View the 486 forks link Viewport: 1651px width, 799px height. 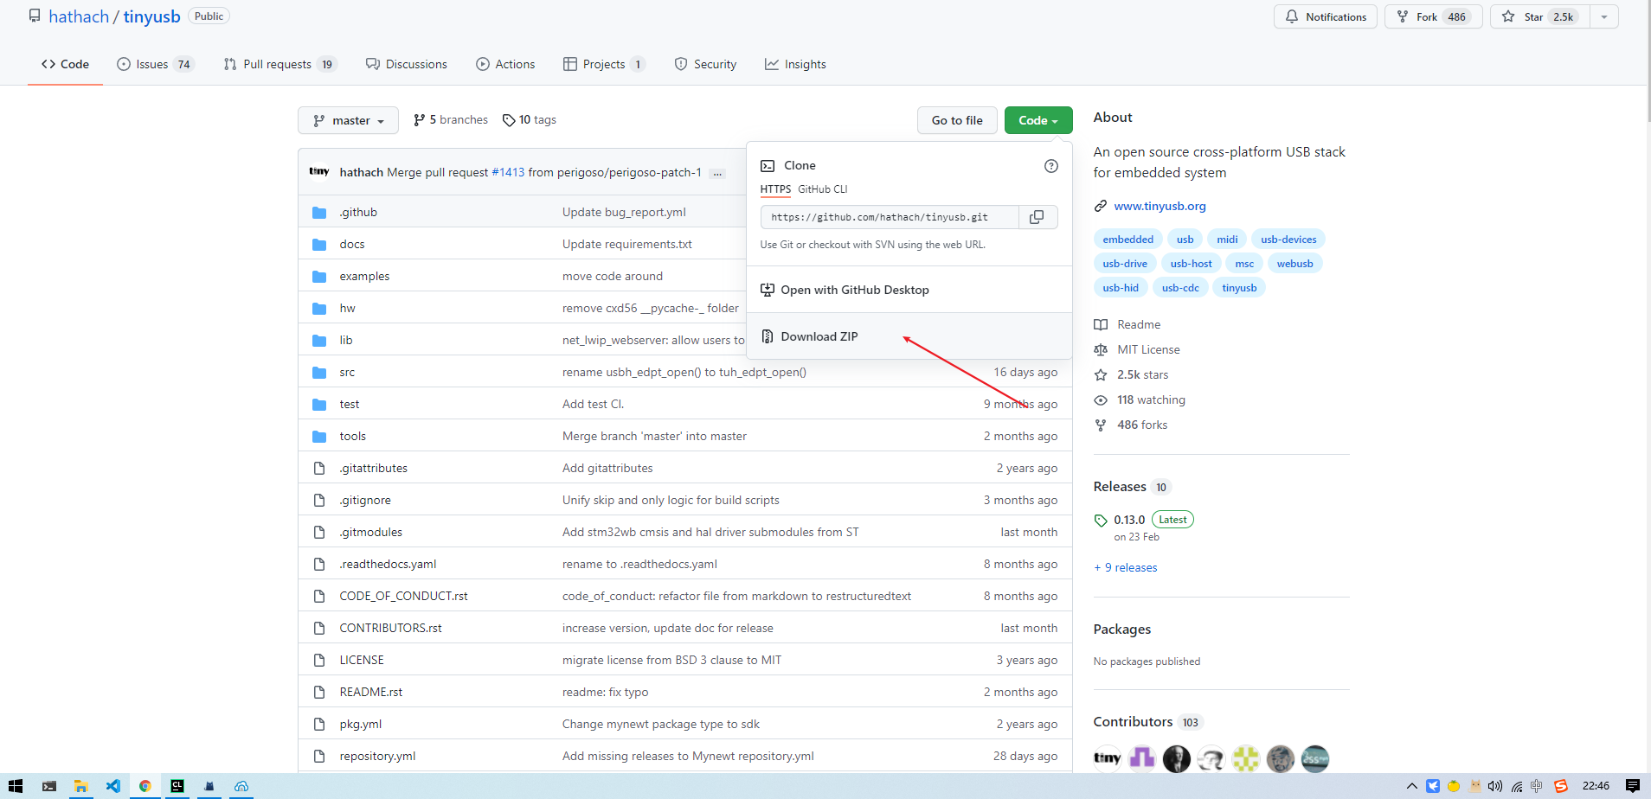tap(1131, 425)
